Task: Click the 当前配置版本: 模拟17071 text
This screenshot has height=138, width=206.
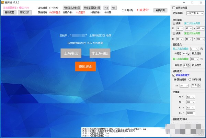Action: (16, 8)
